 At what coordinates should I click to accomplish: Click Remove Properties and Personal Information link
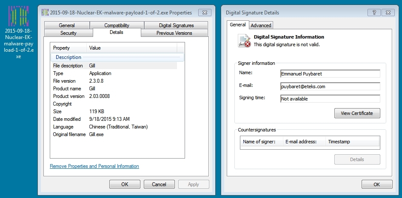click(94, 166)
